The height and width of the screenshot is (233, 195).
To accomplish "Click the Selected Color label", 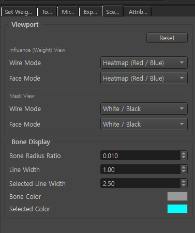I will (x=30, y=209).
